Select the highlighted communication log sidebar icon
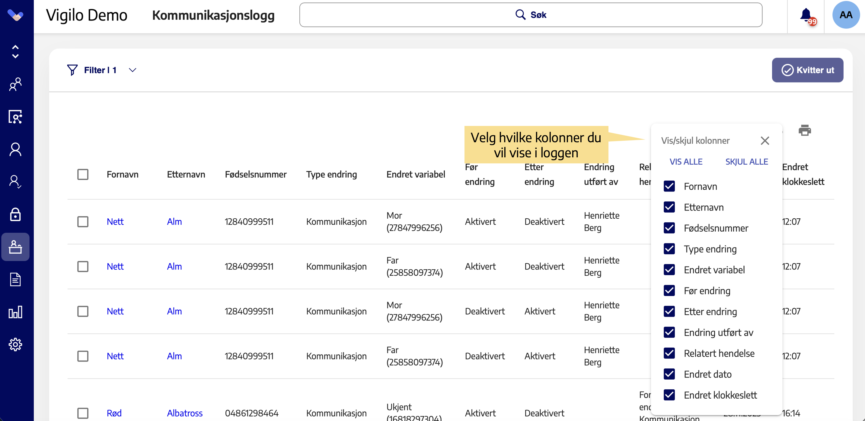 (x=15, y=247)
